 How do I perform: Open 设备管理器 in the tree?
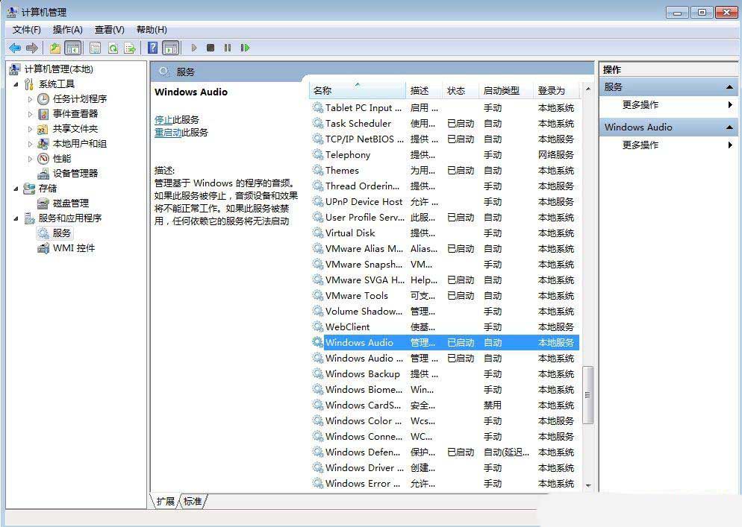coord(75,174)
